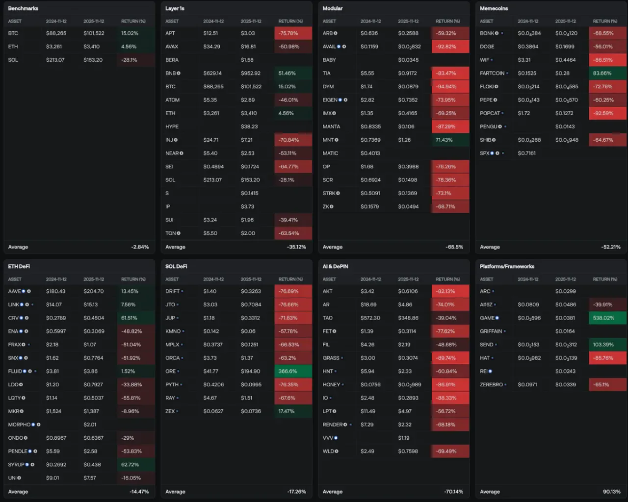This screenshot has width=628, height=502.
Task: Select HYPE price $38.23
Action: (x=249, y=126)
